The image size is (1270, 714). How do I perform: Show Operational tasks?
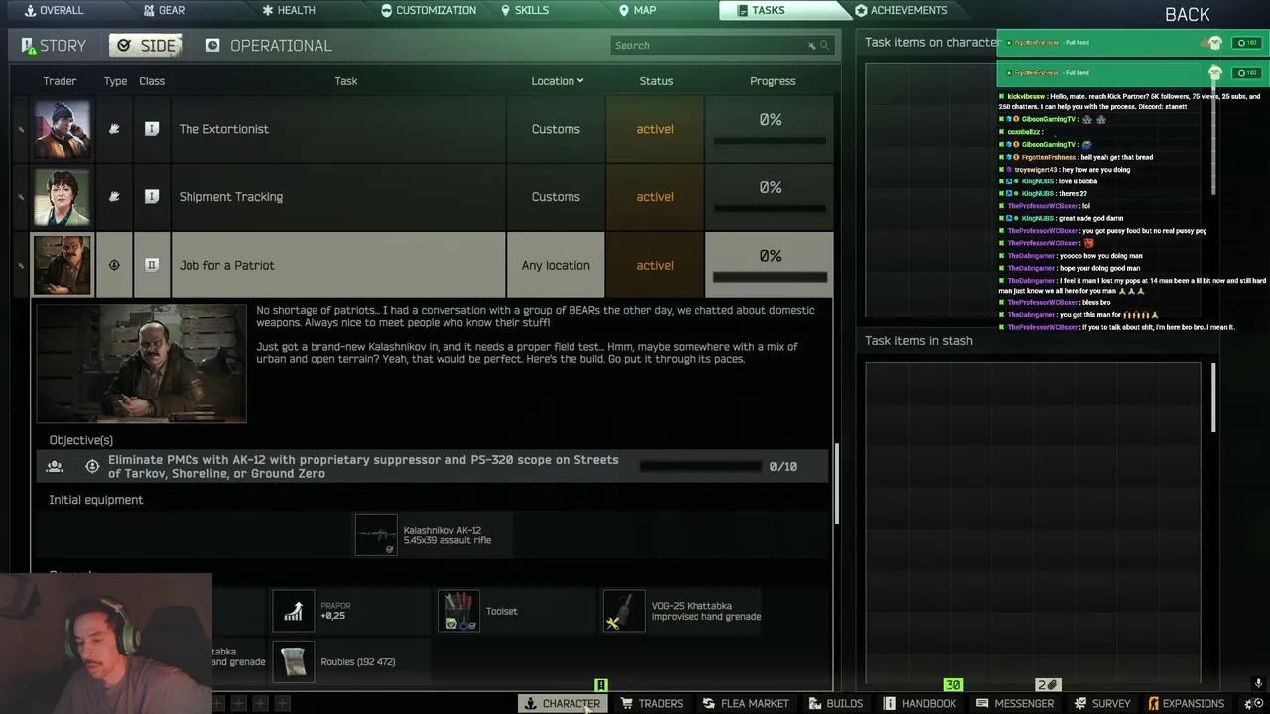click(x=269, y=46)
